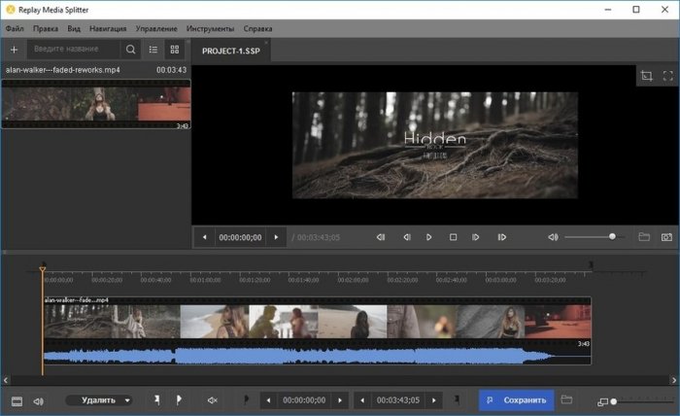Toggle the audio track speaker icon

(38, 401)
